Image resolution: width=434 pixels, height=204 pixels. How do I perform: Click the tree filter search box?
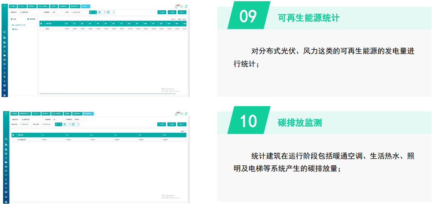click(x=23, y=25)
